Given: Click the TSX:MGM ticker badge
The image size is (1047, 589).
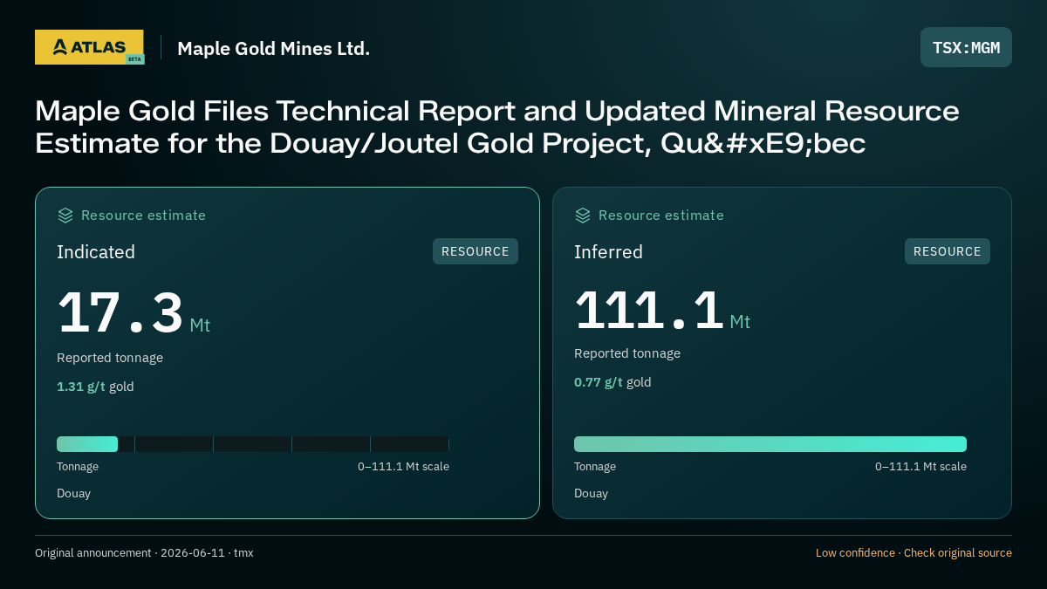Looking at the screenshot, I should (x=966, y=47).
